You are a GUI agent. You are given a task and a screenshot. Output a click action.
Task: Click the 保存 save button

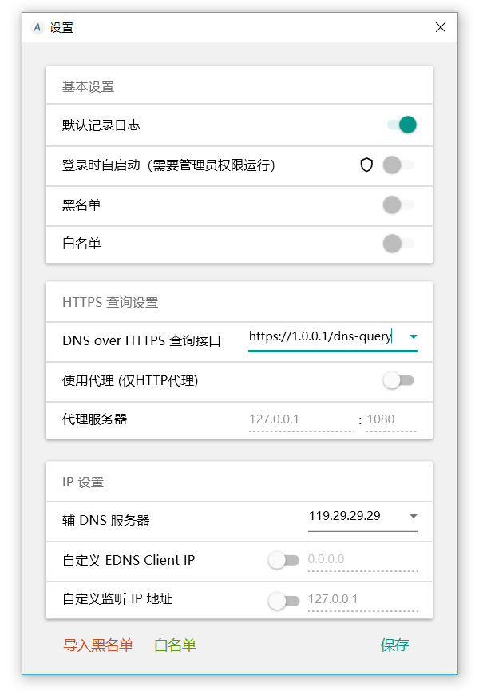(394, 645)
